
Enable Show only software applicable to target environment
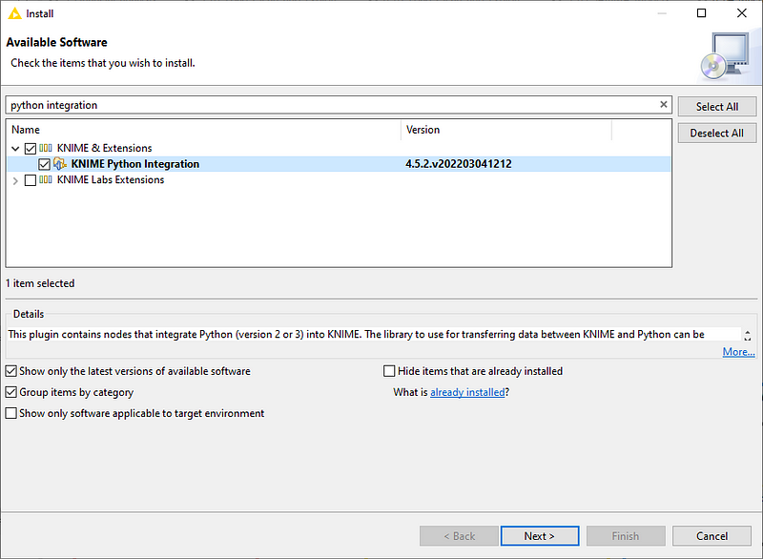click(x=11, y=413)
